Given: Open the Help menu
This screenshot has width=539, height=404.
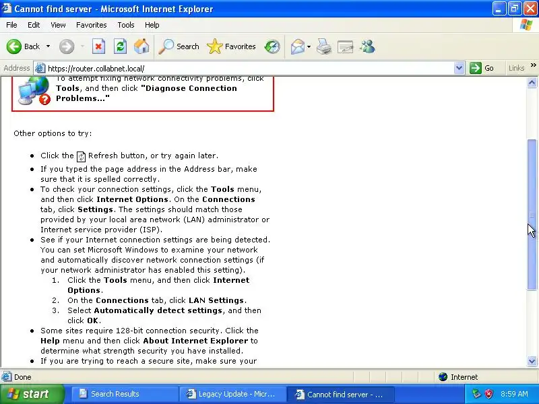Looking at the screenshot, I should pos(152,25).
